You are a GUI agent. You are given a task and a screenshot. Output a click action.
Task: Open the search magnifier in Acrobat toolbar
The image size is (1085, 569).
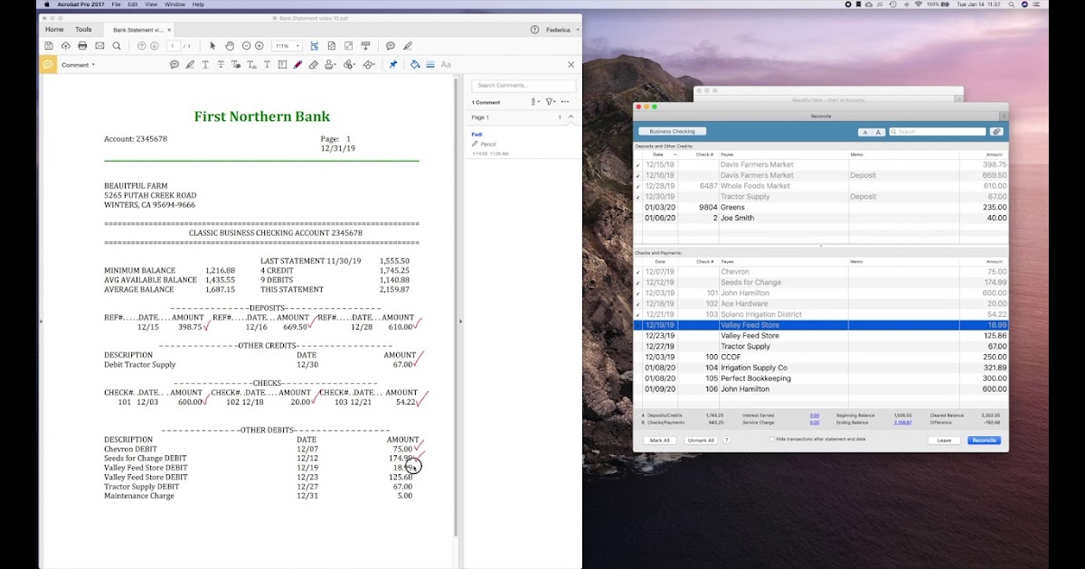coord(117,46)
